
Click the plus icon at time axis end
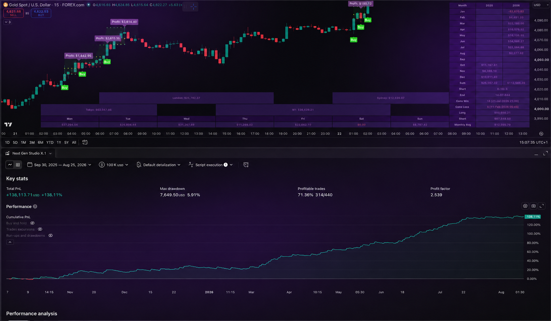(541, 134)
